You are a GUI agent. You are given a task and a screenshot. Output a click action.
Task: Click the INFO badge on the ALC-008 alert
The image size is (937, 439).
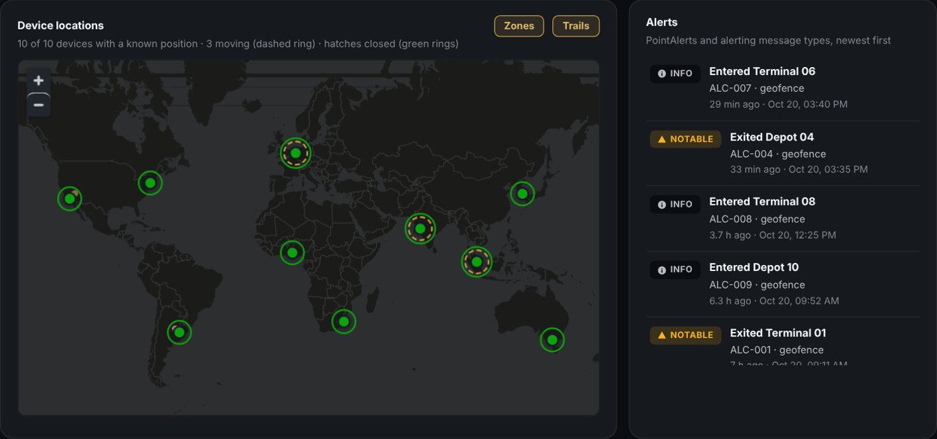pyautogui.click(x=675, y=204)
